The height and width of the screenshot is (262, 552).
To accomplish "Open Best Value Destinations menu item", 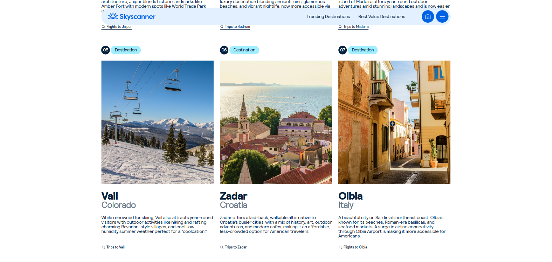I will (x=382, y=17).
